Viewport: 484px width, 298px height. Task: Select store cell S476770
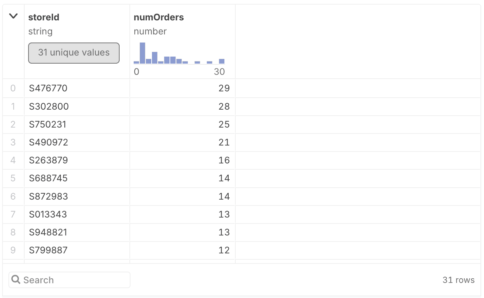[x=48, y=88]
